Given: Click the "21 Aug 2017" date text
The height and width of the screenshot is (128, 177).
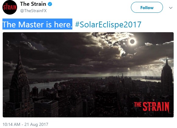Looking at the screenshot, I should 36,124.
